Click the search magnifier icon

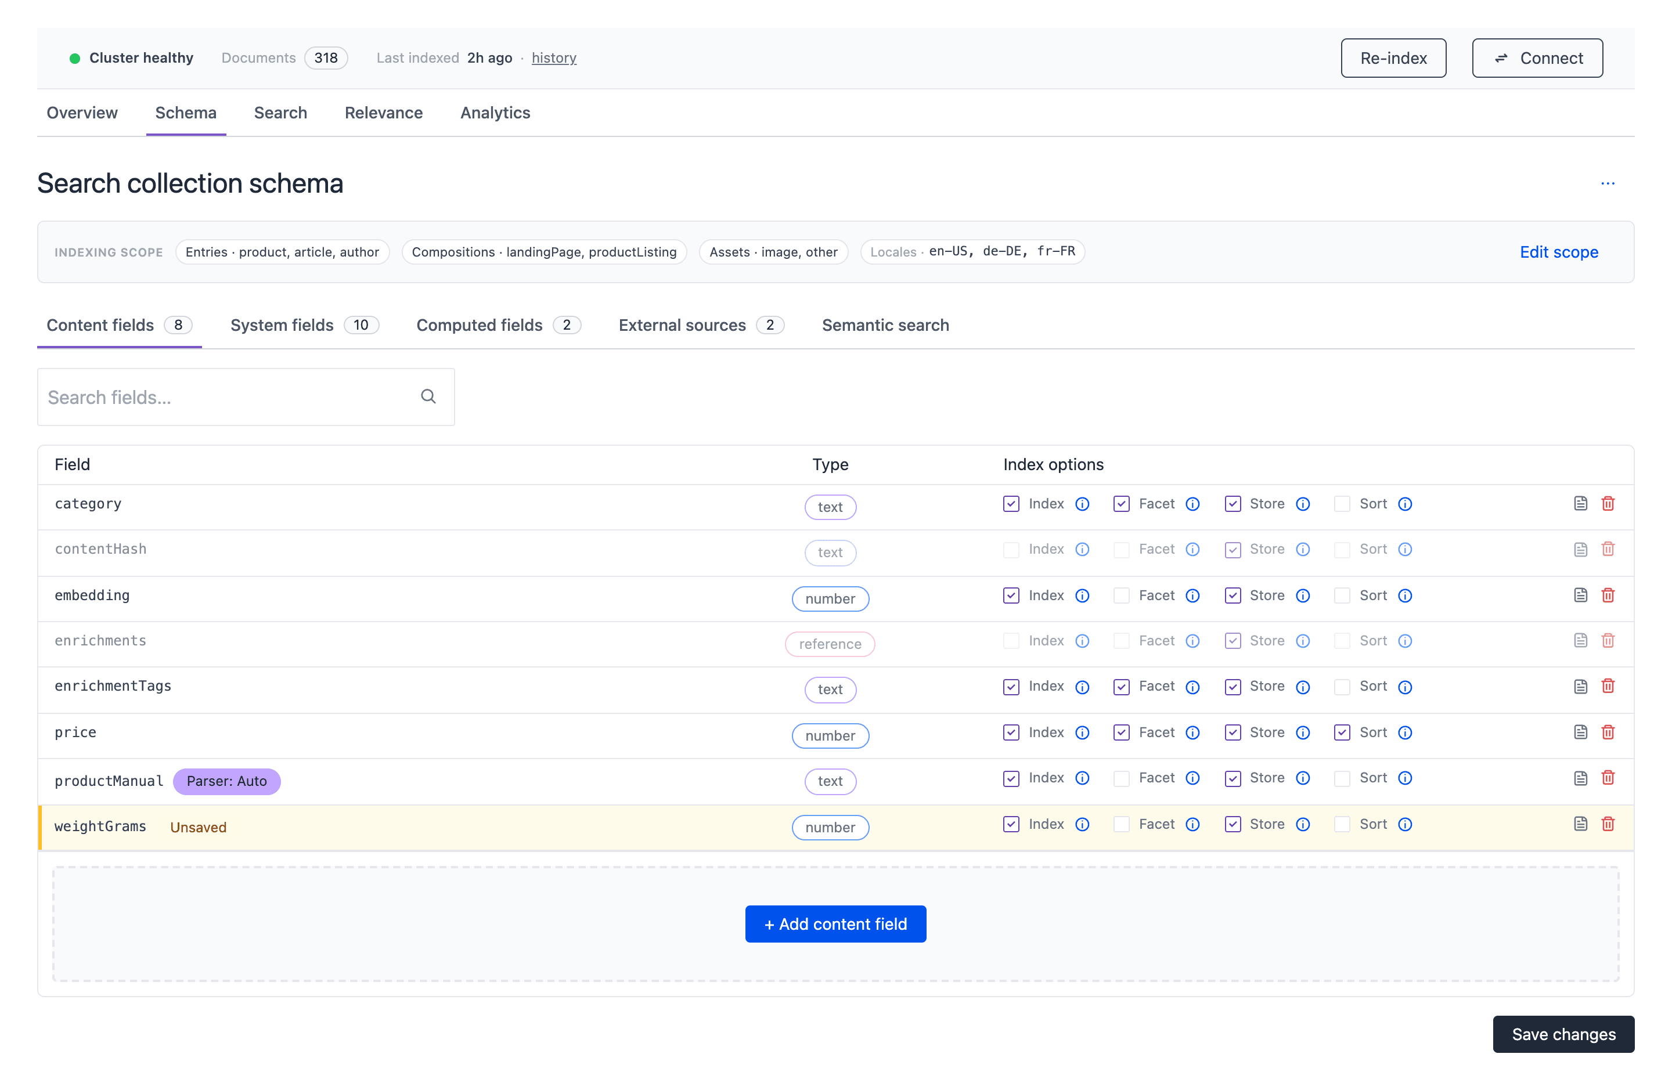[x=428, y=397]
